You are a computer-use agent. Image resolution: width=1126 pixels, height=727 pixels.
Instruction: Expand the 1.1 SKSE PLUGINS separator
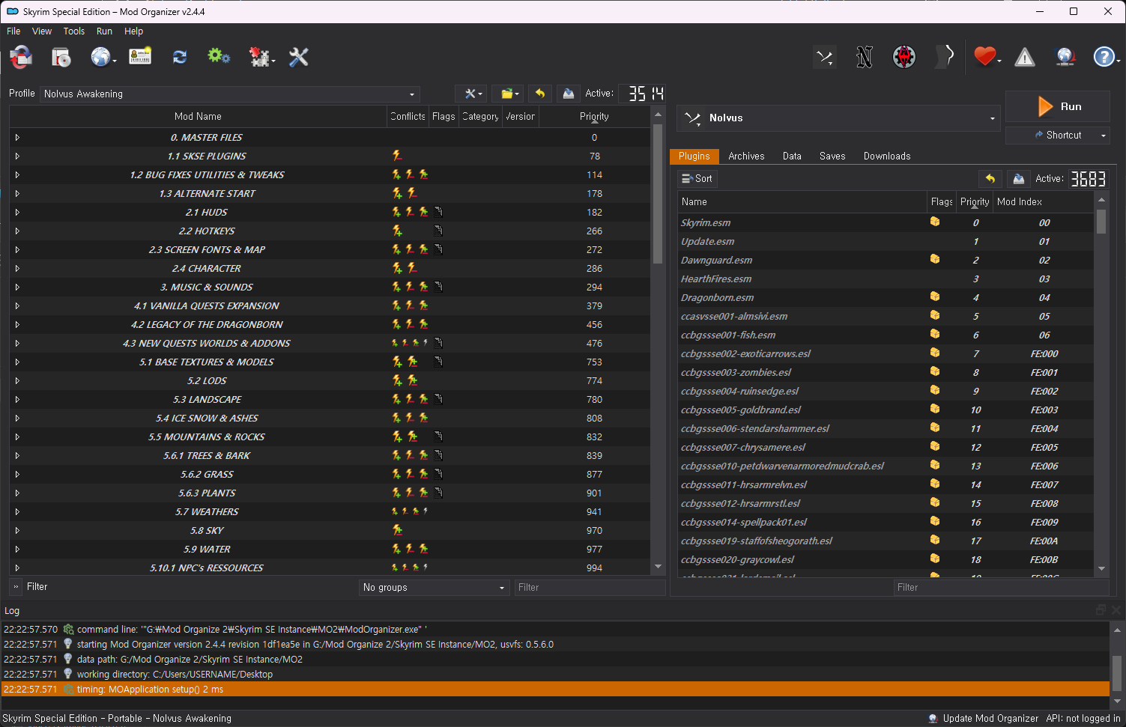[x=17, y=156]
